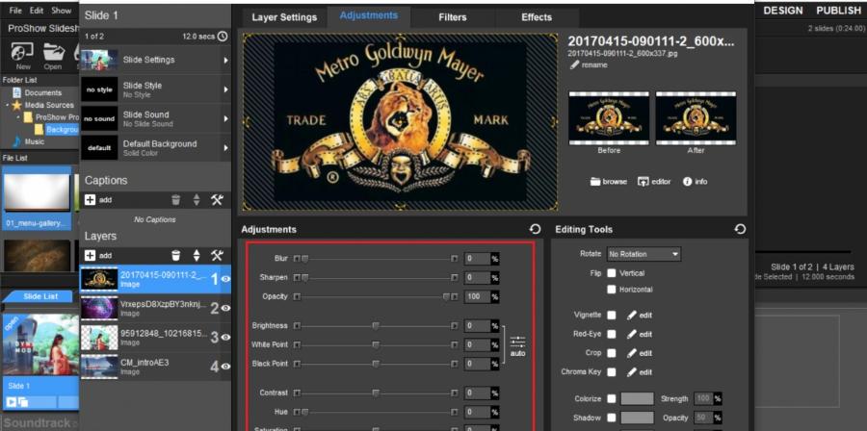Switch to the Filters tab
867x431 pixels.
(453, 17)
